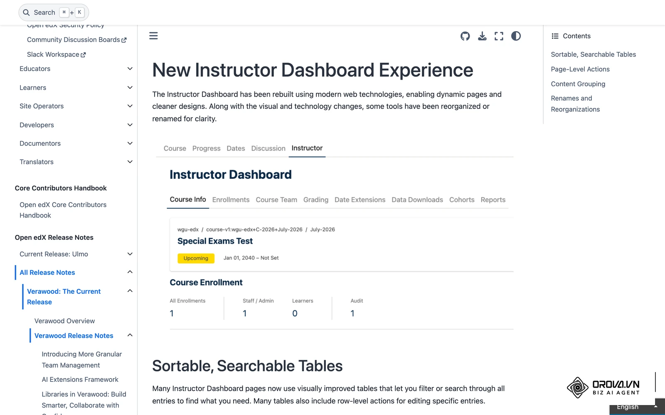Image resolution: width=665 pixels, height=415 pixels.
Task: Expand the Translators section chevron
Action: coord(130,162)
